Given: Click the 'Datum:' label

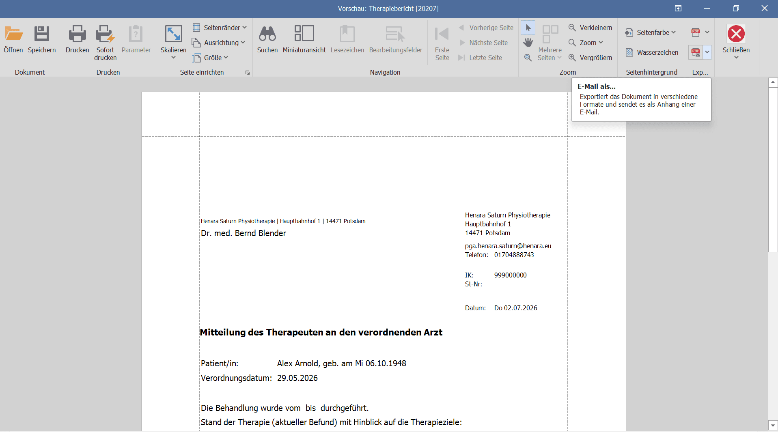Looking at the screenshot, I should [x=476, y=308].
